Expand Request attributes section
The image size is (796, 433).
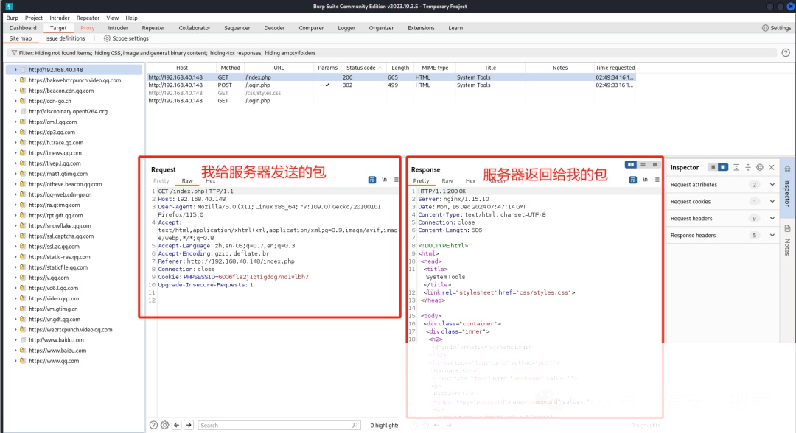point(772,185)
